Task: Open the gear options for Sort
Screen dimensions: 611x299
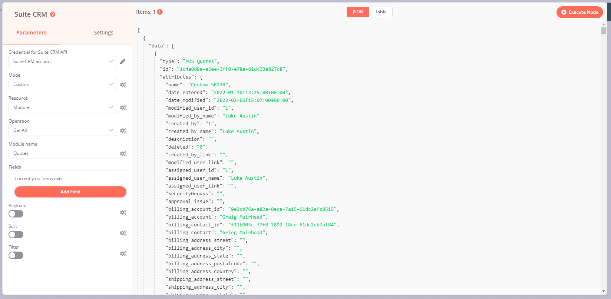Action: [123, 233]
